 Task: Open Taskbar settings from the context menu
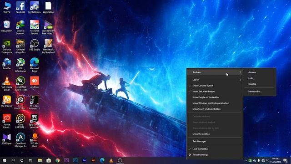pyautogui.click(x=215, y=155)
